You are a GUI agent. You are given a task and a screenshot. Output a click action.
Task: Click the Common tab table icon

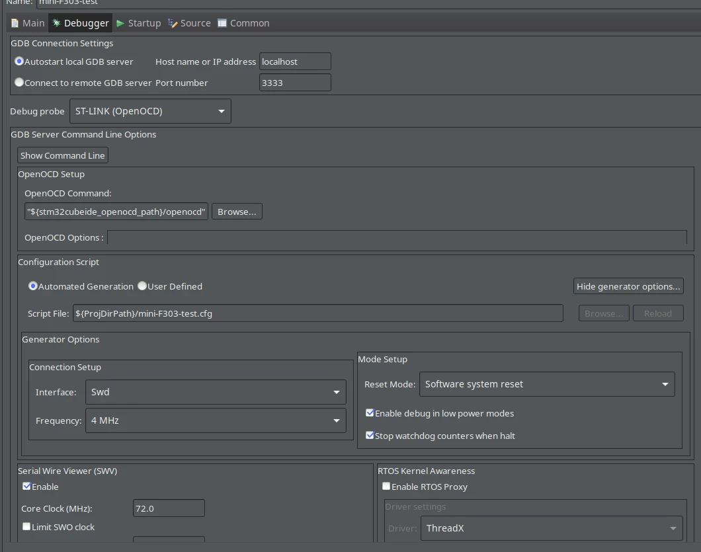point(222,23)
